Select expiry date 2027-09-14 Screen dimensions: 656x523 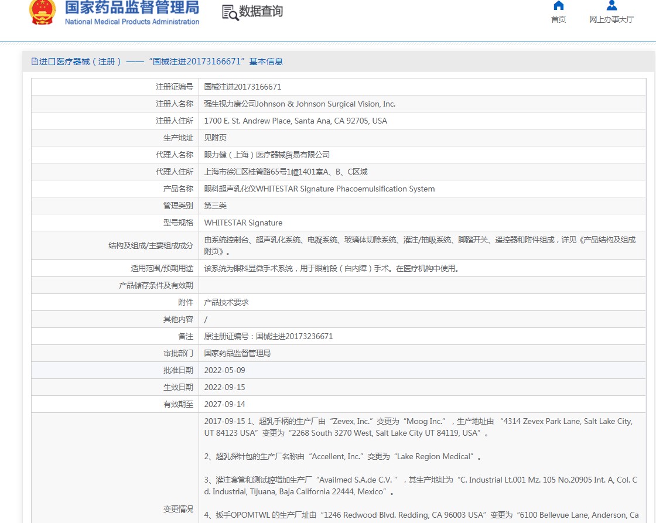click(225, 405)
